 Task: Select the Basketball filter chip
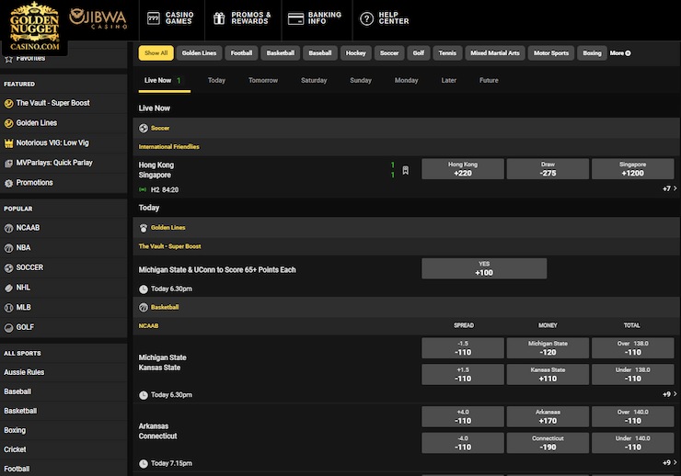click(280, 53)
